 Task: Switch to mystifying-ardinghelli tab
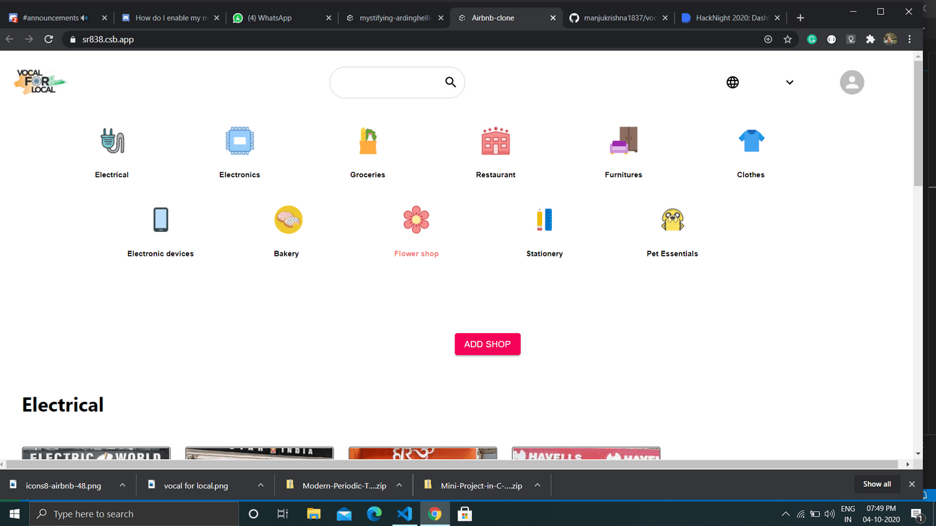pyautogui.click(x=395, y=18)
